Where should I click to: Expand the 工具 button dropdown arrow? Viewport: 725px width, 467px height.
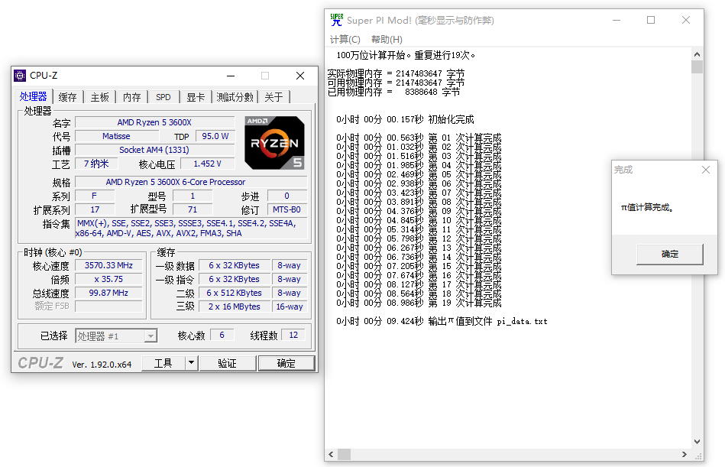tap(191, 363)
